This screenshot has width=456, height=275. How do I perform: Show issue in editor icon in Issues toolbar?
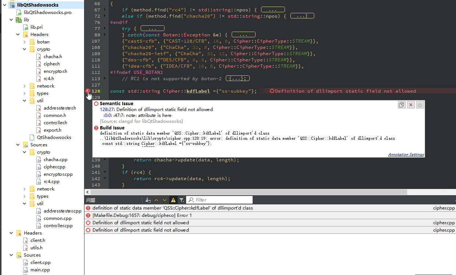coord(148,200)
